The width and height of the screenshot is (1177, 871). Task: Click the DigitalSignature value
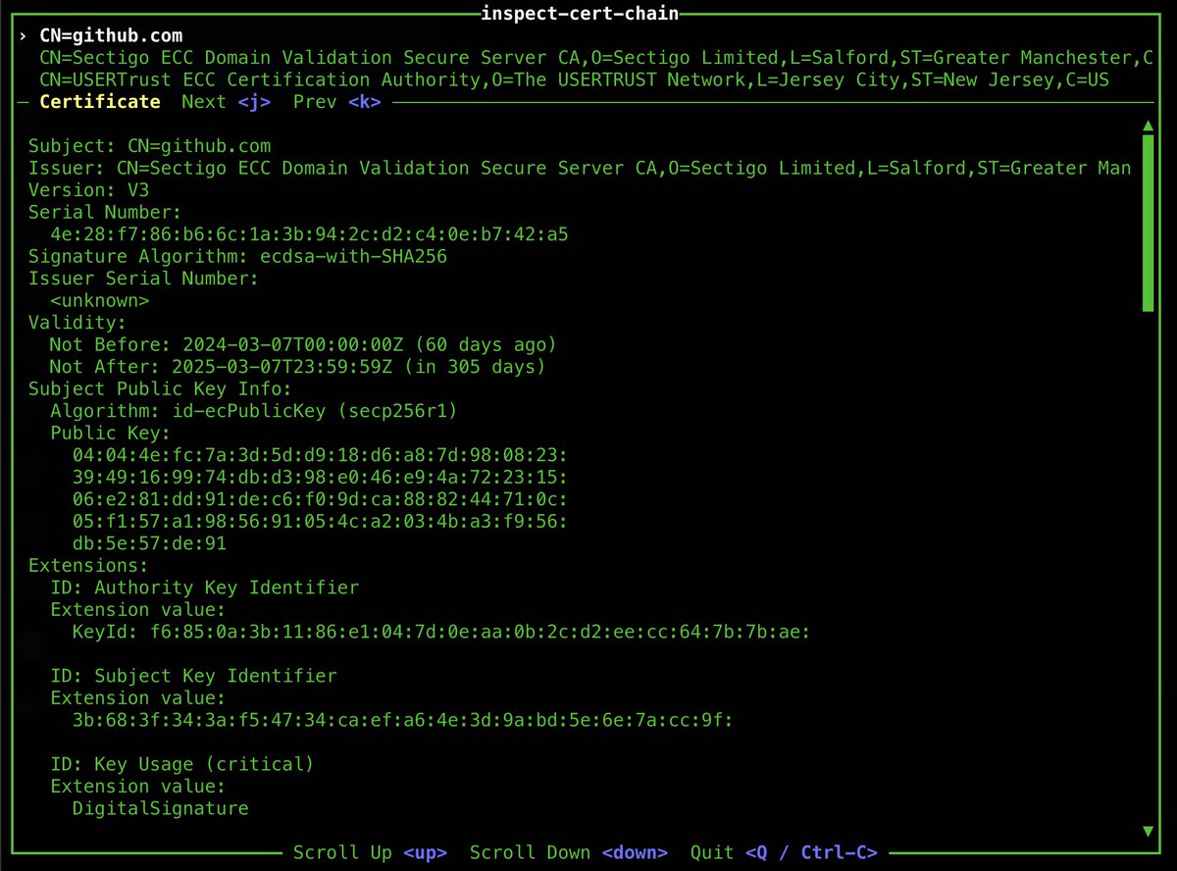(x=160, y=808)
